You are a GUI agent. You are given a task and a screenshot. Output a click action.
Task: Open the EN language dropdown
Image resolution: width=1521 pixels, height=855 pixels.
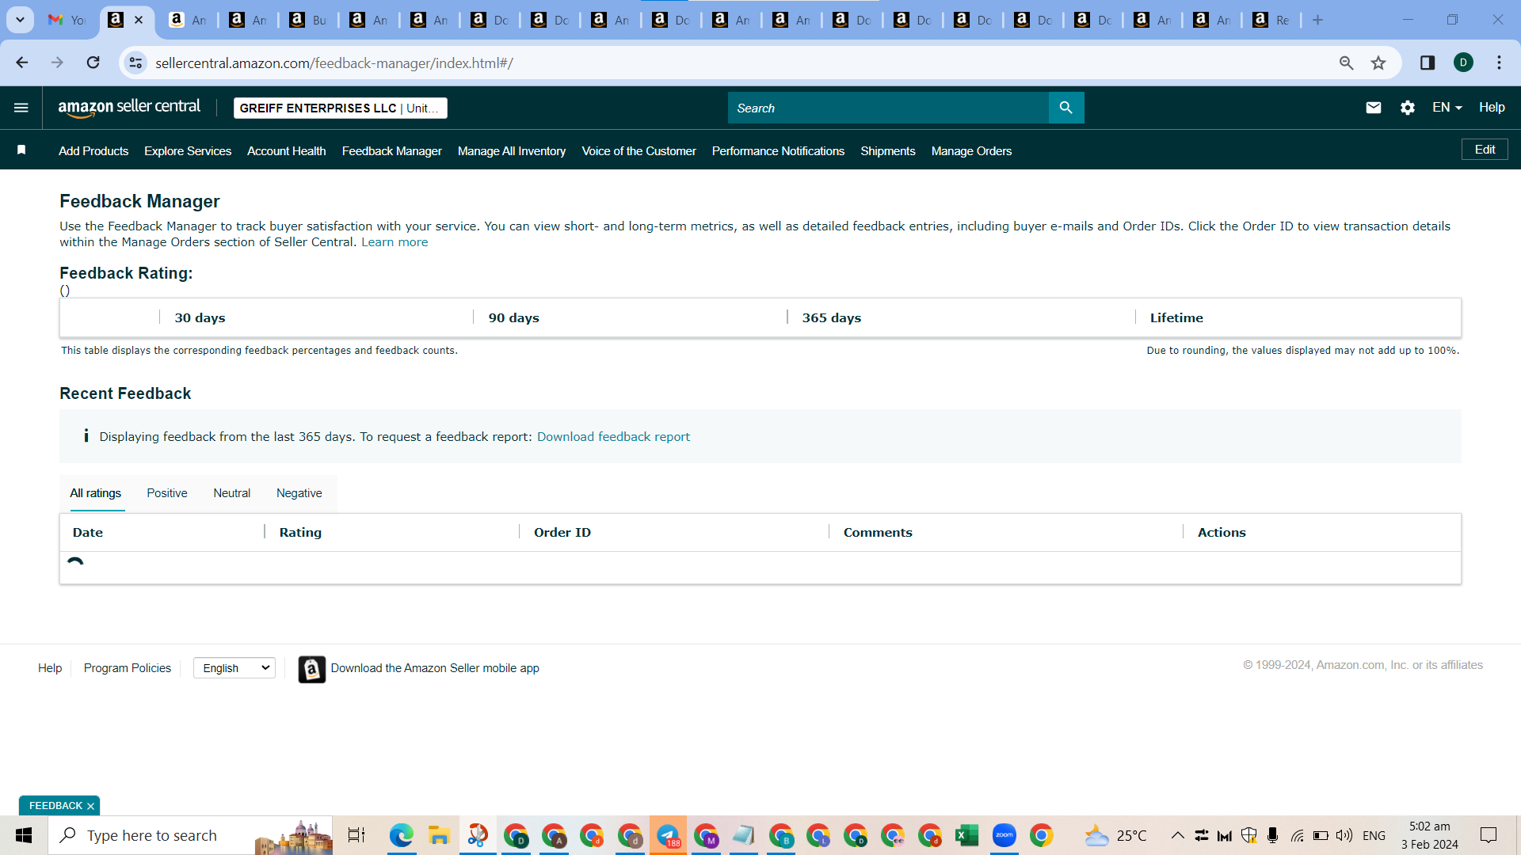click(1447, 108)
